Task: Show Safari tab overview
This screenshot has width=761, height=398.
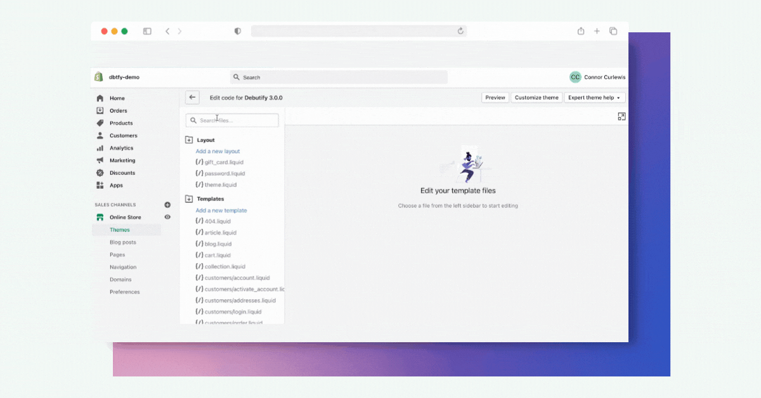Action: pyautogui.click(x=613, y=31)
